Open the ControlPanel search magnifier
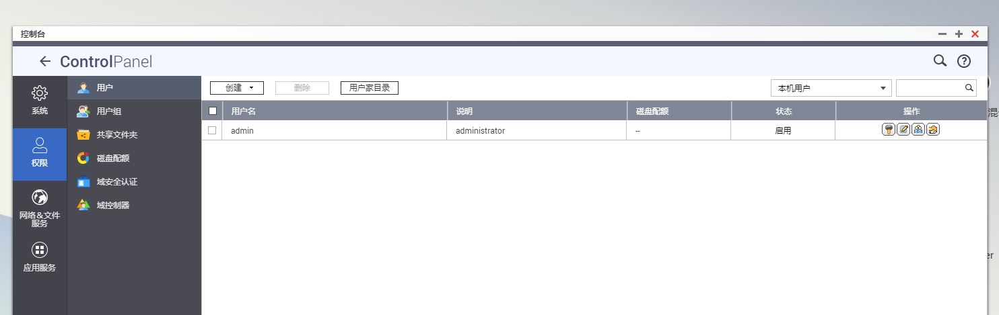This screenshot has height=315, width=999. coord(940,61)
